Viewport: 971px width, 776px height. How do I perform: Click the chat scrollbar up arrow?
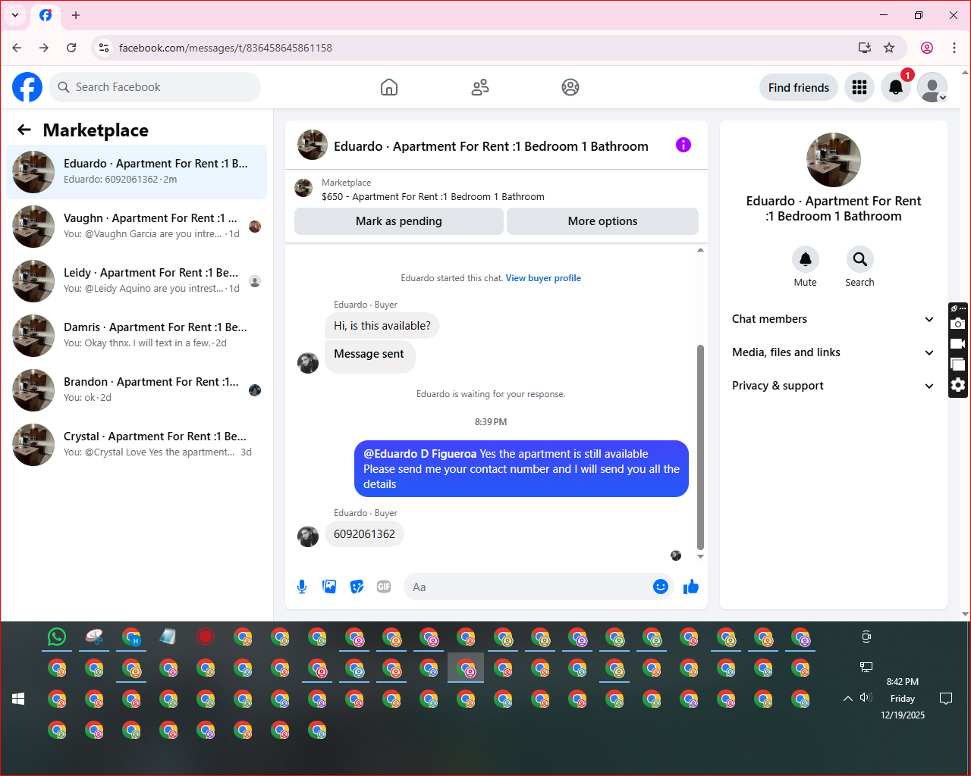[700, 249]
